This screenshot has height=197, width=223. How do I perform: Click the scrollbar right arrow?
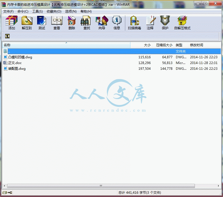pyautogui.click(x=219, y=186)
